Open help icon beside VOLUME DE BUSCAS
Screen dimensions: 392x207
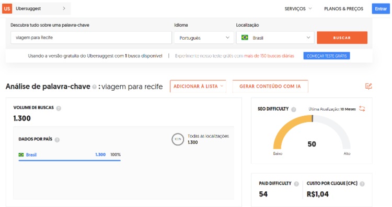pos(59,108)
